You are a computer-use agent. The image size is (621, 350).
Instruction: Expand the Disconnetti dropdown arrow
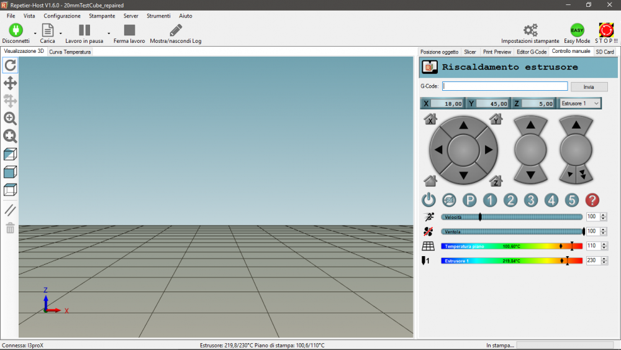coord(35,33)
